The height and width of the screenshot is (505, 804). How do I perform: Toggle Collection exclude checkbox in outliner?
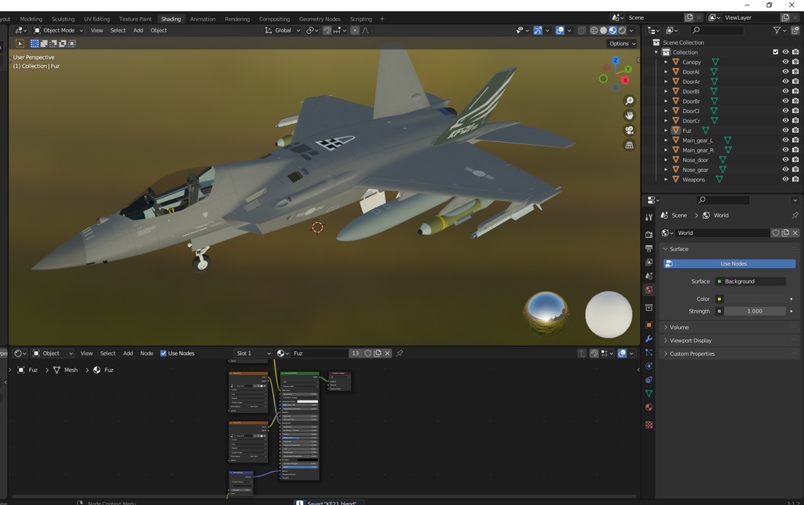coord(775,53)
